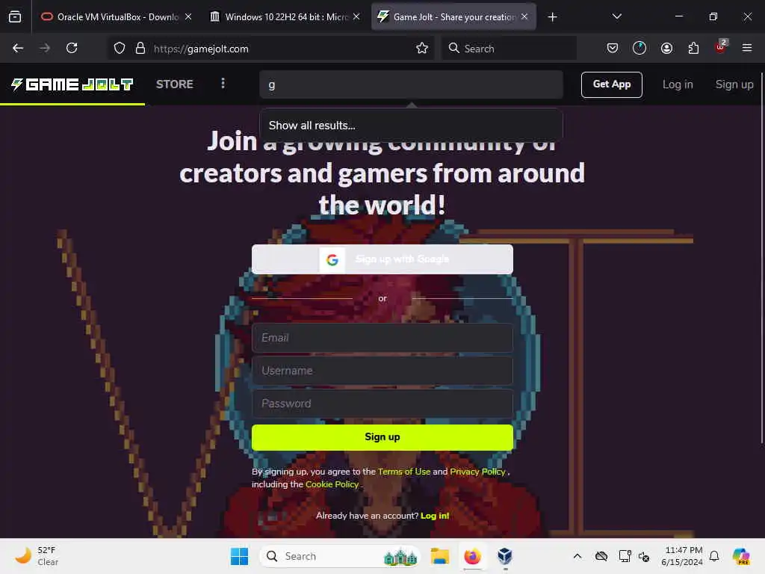
Task: Open the weather widget
Action: pos(37,556)
